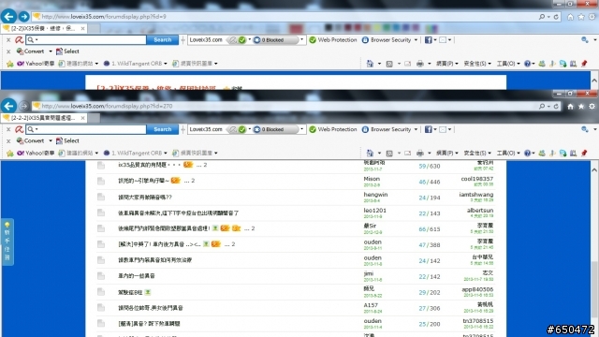Open the thread posted by hengwin
Viewport: 599px width, 337px height.
(x=145, y=198)
